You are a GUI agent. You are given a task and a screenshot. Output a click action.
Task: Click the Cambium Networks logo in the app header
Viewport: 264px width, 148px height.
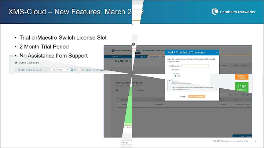(121, 51)
